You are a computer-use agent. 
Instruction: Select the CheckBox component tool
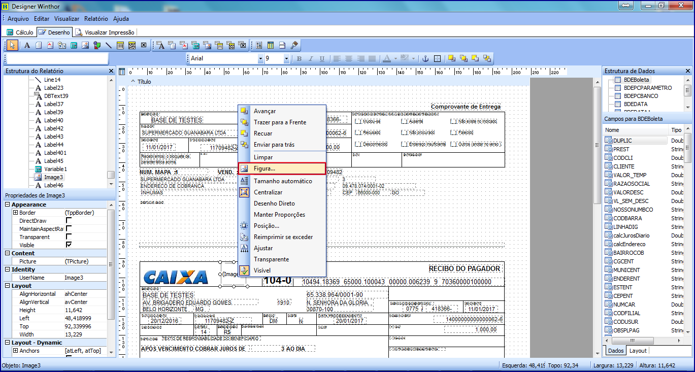click(144, 45)
